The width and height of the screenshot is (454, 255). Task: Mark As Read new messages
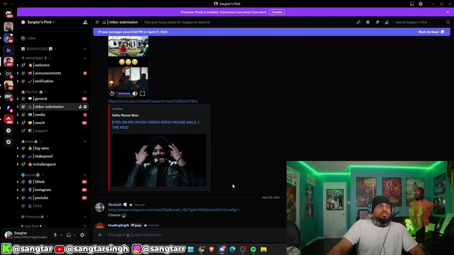[x=431, y=32]
